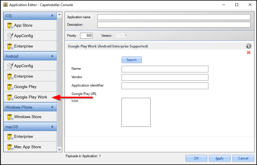Pick iOS Enterprise package icon
The image size is (257, 165).
[x=10, y=46]
